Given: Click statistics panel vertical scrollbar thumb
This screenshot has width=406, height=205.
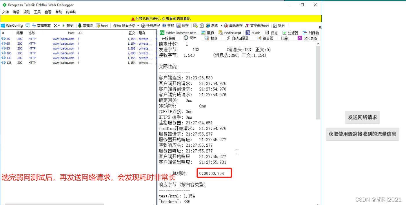Looking at the screenshot, I should point(318,83).
